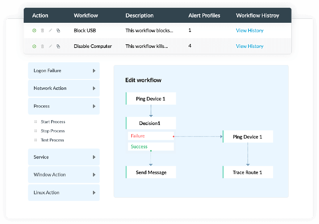Copy the Block USB workflow
The width and height of the screenshot is (319, 224).
click(x=58, y=30)
